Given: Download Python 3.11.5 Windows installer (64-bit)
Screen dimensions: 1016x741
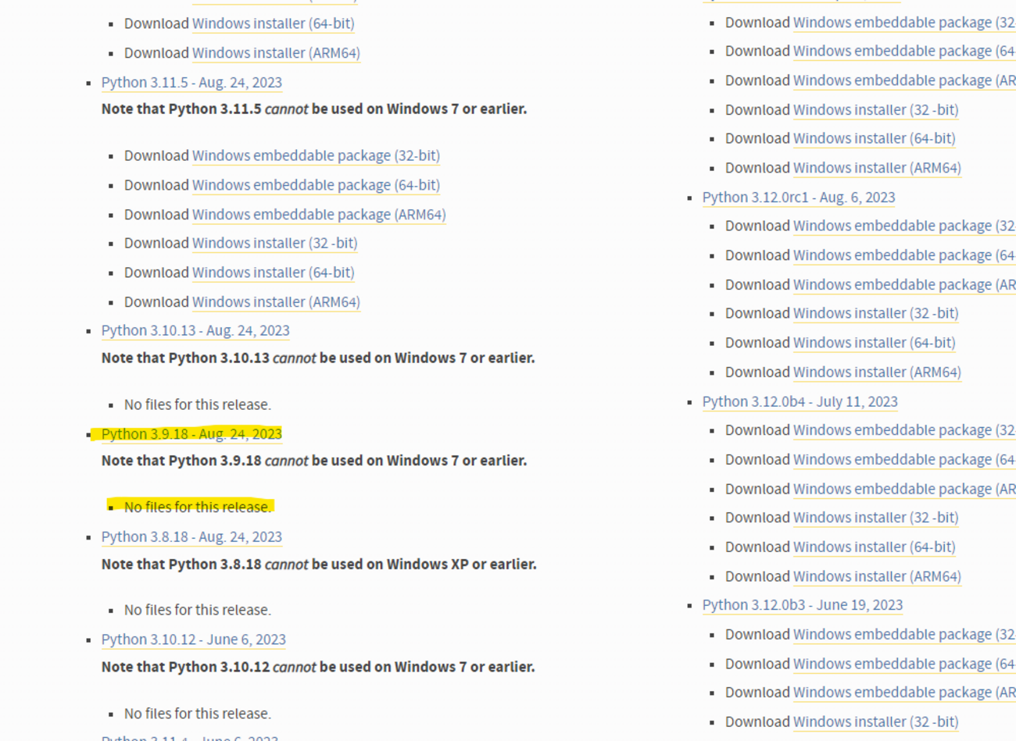Looking at the screenshot, I should click(x=274, y=273).
